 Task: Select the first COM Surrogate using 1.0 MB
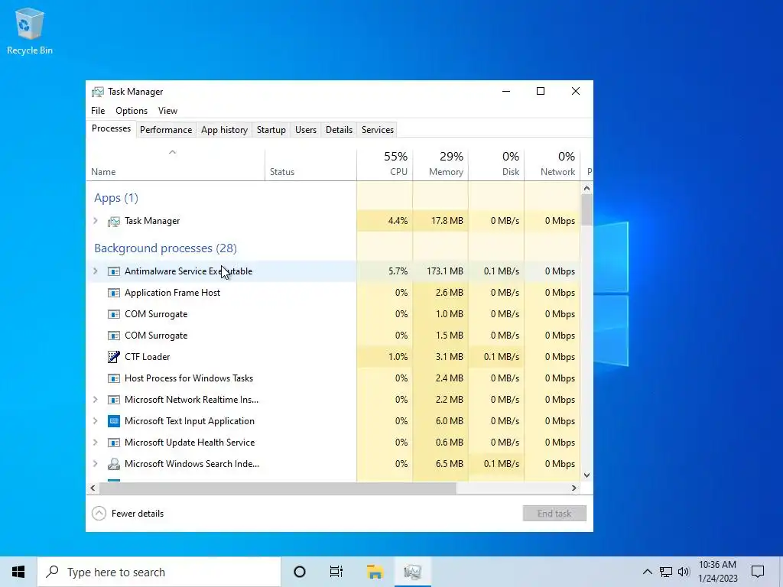point(333,314)
